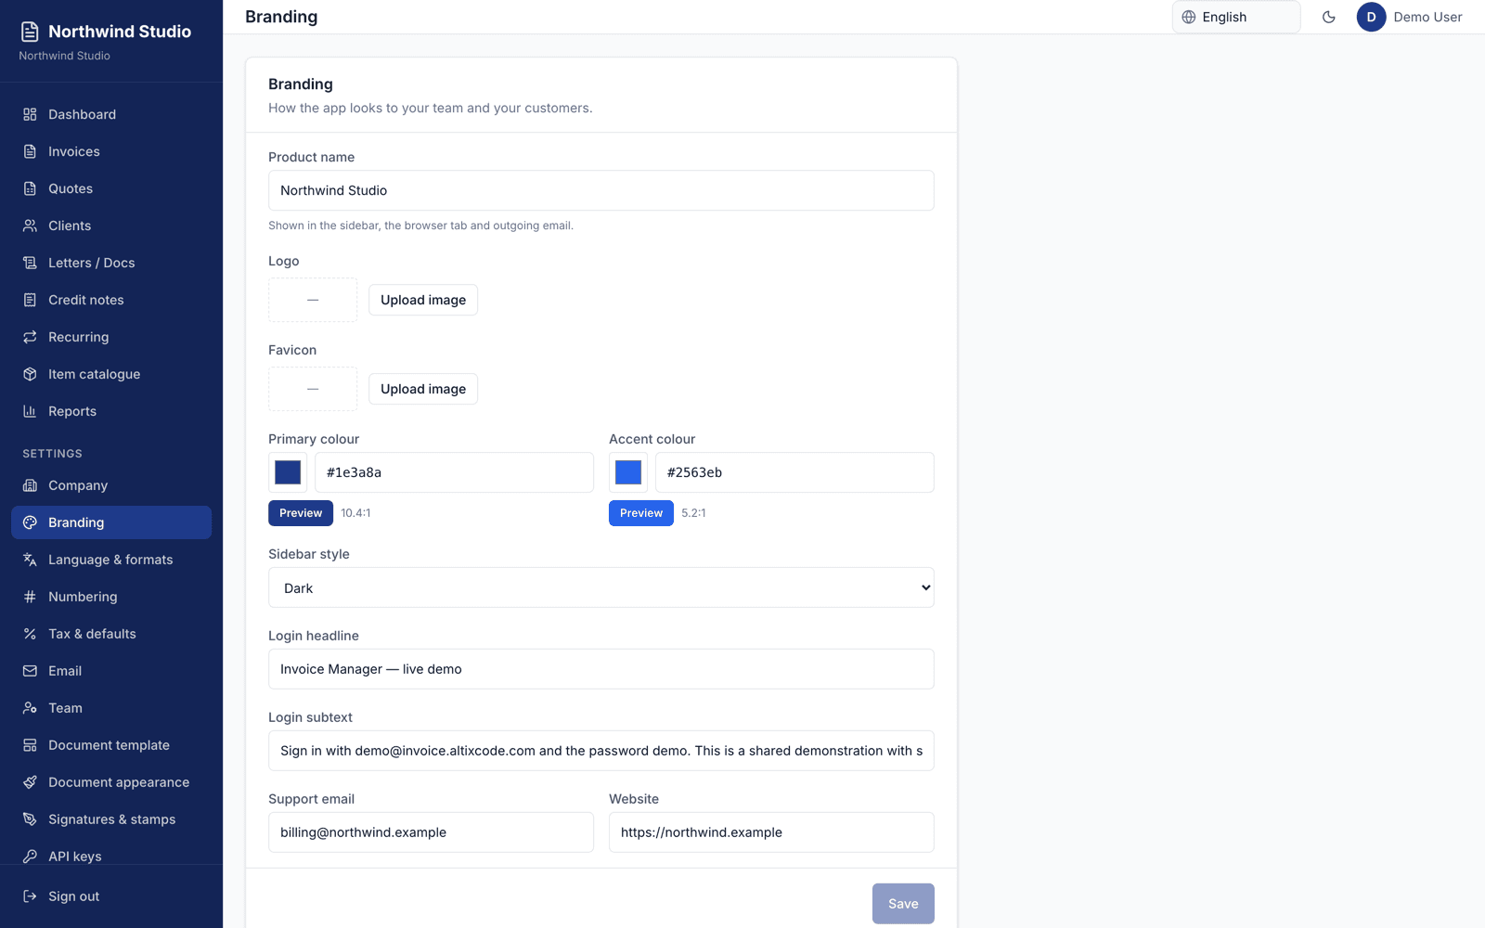The width and height of the screenshot is (1485, 928).
Task: Click the Accent colour hex field
Action: pyautogui.click(x=794, y=472)
